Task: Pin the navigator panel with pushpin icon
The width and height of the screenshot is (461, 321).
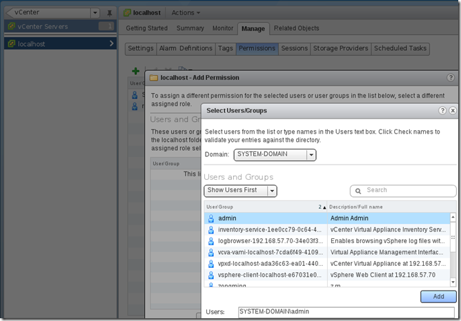Action: (x=109, y=13)
